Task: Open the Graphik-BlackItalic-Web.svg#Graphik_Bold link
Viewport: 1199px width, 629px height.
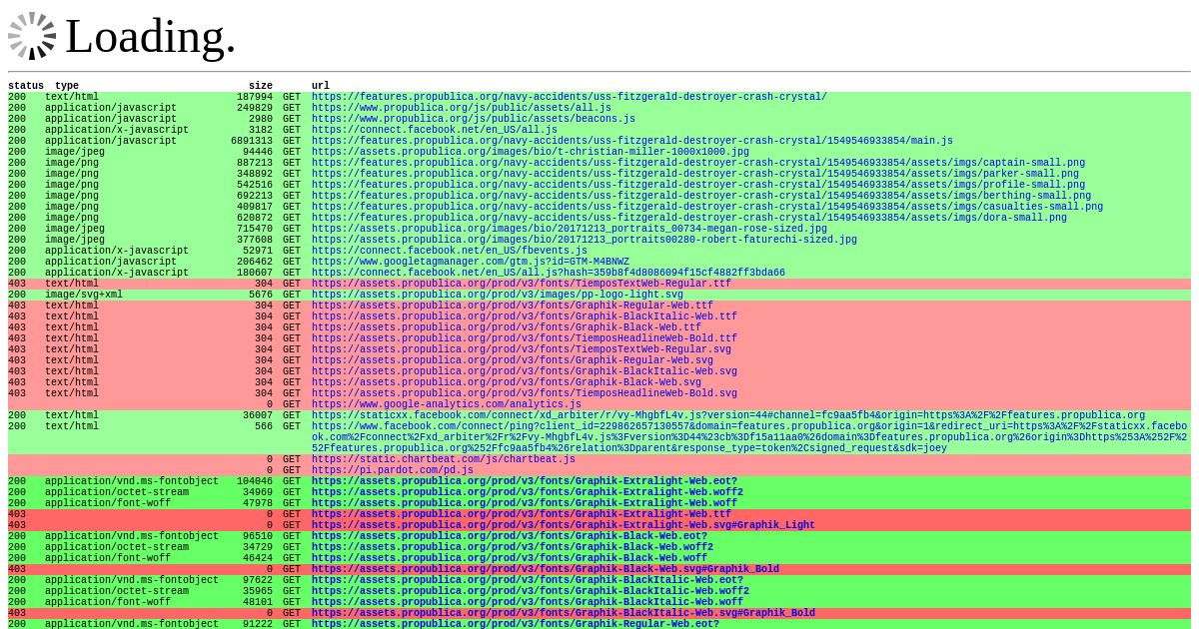Action: tap(564, 613)
